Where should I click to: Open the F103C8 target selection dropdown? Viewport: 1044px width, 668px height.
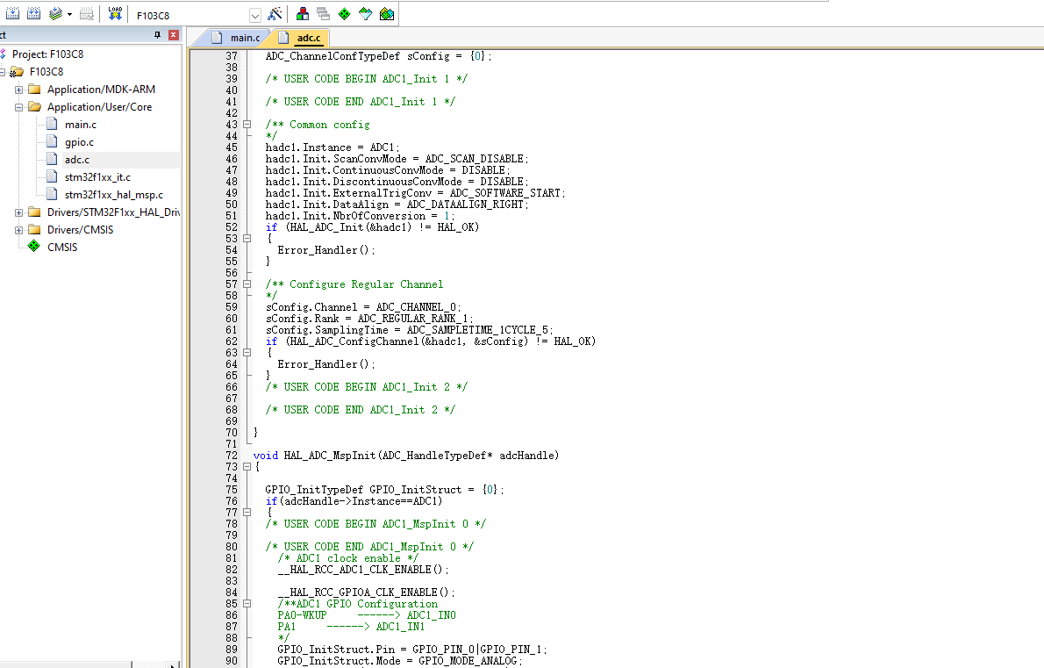pyautogui.click(x=255, y=15)
